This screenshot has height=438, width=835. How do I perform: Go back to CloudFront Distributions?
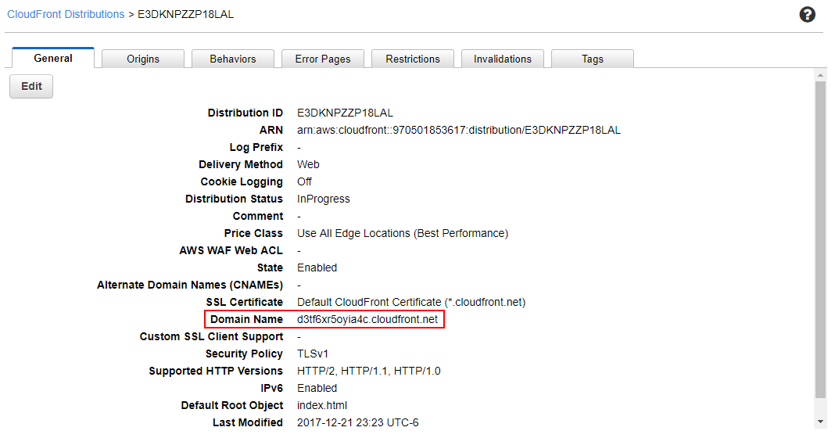(x=66, y=14)
